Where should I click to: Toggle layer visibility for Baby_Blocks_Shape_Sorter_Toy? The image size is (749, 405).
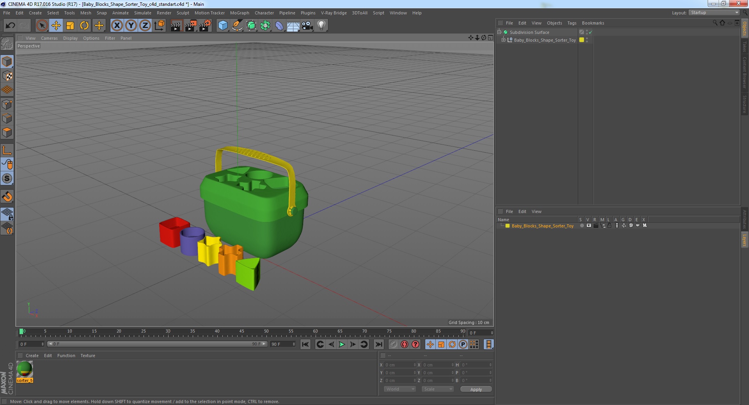click(x=589, y=225)
